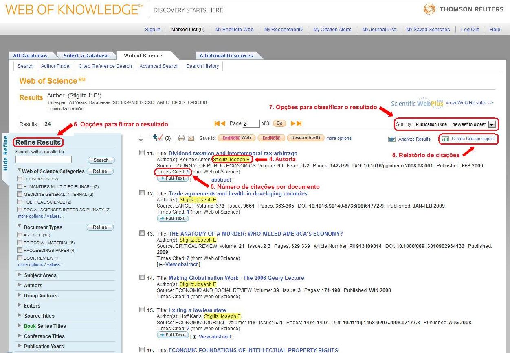Open Full Text for record 11
This screenshot has width=510, height=353.
tap(173, 178)
